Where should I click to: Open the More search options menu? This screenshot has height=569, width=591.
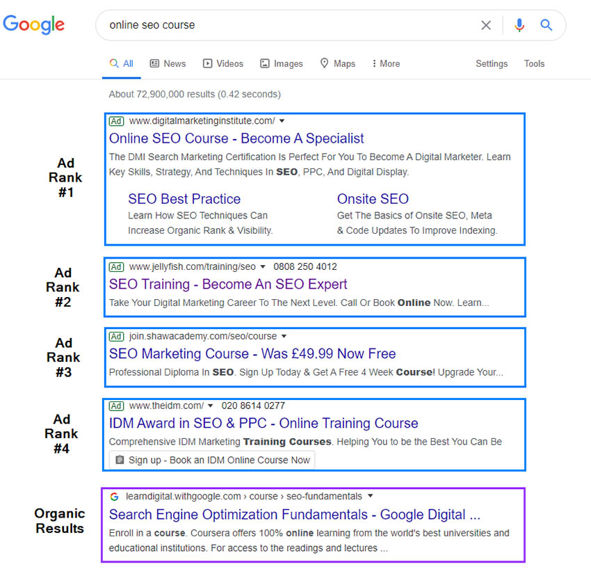(x=386, y=63)
